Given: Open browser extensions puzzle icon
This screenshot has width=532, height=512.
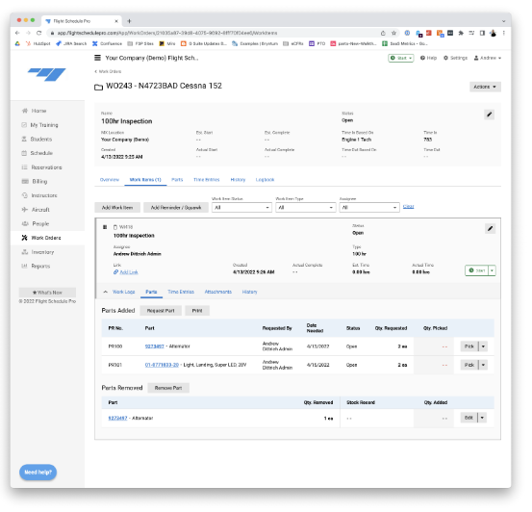Looking at the screenshot, I should pos(461,33).
